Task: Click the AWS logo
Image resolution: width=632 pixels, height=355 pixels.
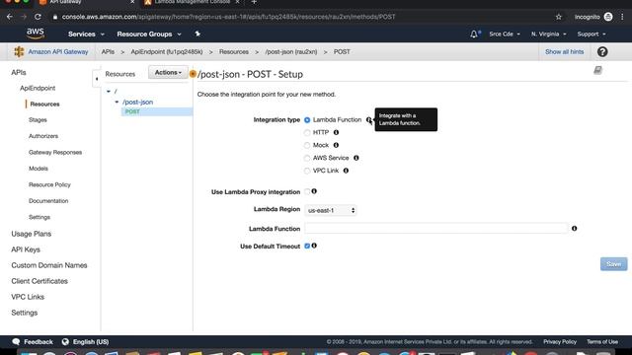Action: point(36,34)
